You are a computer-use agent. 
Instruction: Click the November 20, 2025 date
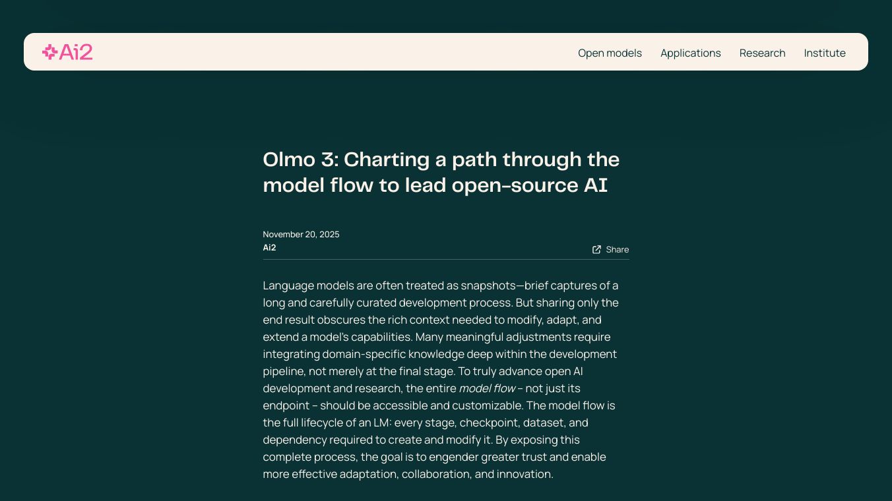click(301, 234)
